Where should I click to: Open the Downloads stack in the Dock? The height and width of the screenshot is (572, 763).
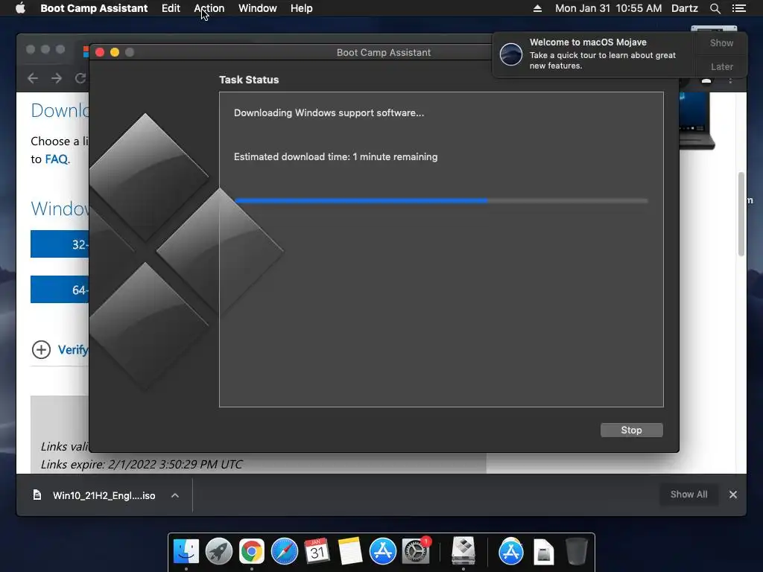click(x=543, y=551)
